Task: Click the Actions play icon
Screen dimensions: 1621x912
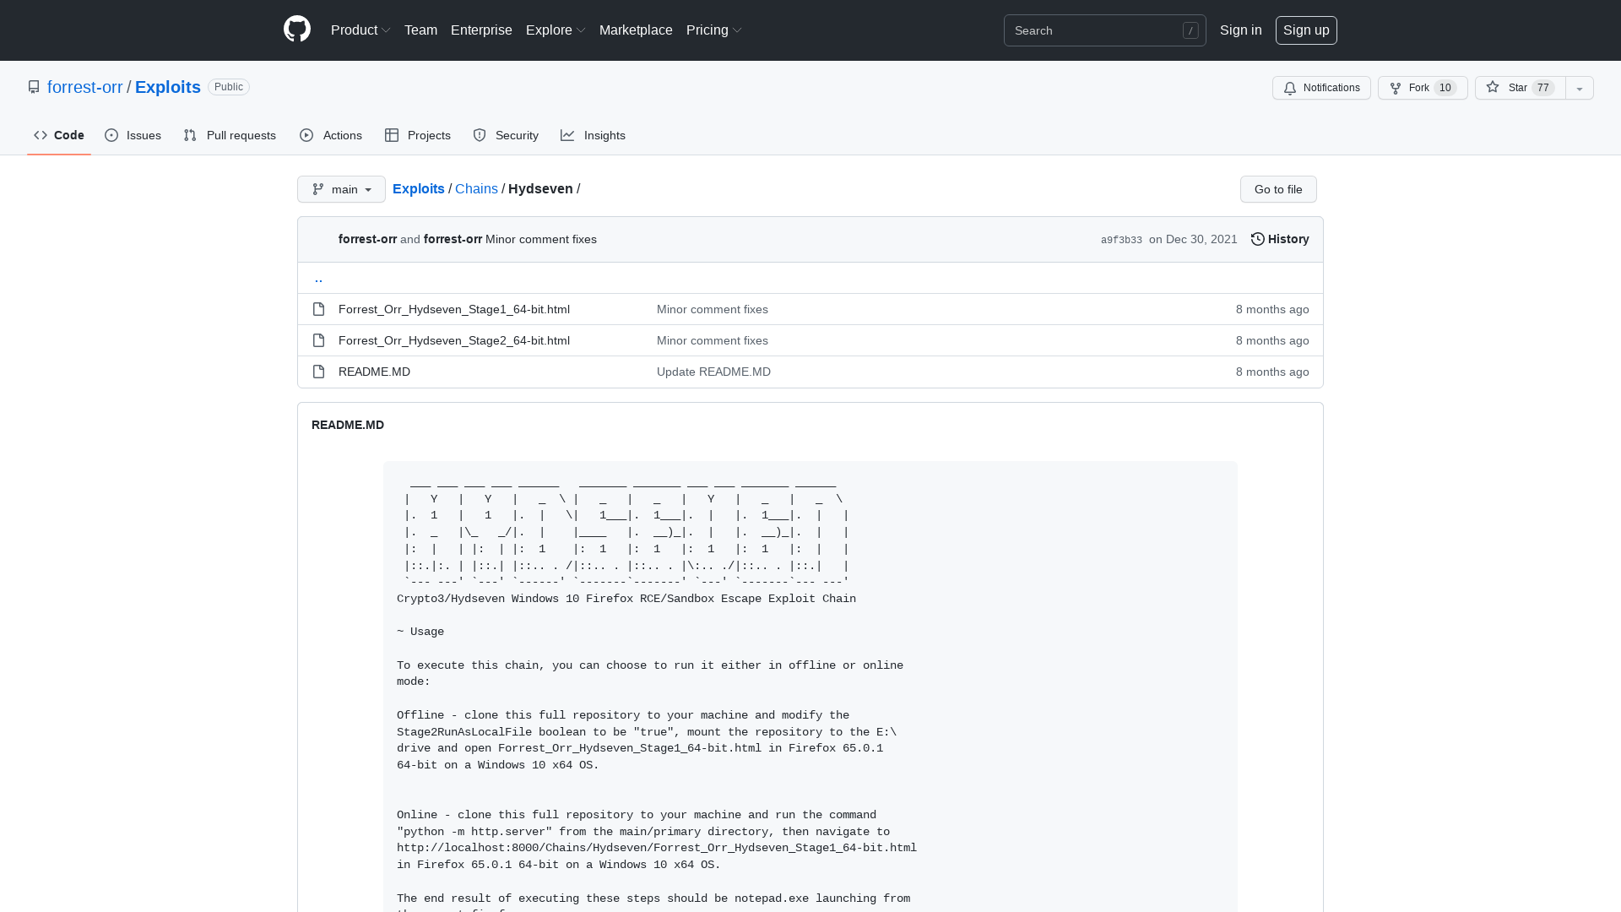Action: (306, 135)
